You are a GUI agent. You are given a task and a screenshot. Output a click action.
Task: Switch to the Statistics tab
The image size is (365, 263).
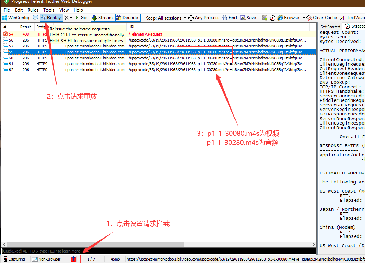[355, 26]
